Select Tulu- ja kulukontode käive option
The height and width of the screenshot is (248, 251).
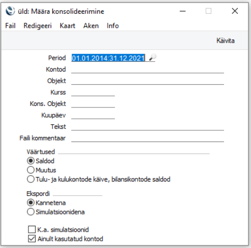pos(30,179)
